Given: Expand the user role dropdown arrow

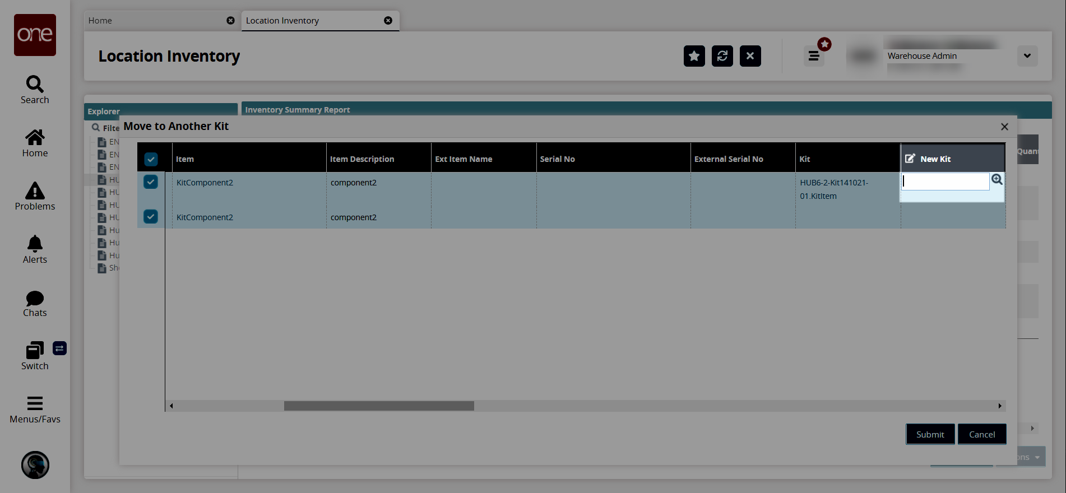Looking at the screenshot, I should (1027, 56).
